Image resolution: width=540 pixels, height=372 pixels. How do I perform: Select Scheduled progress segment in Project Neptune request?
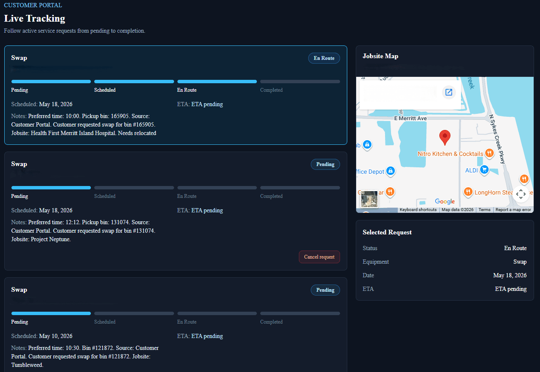(x=134, y=188)
